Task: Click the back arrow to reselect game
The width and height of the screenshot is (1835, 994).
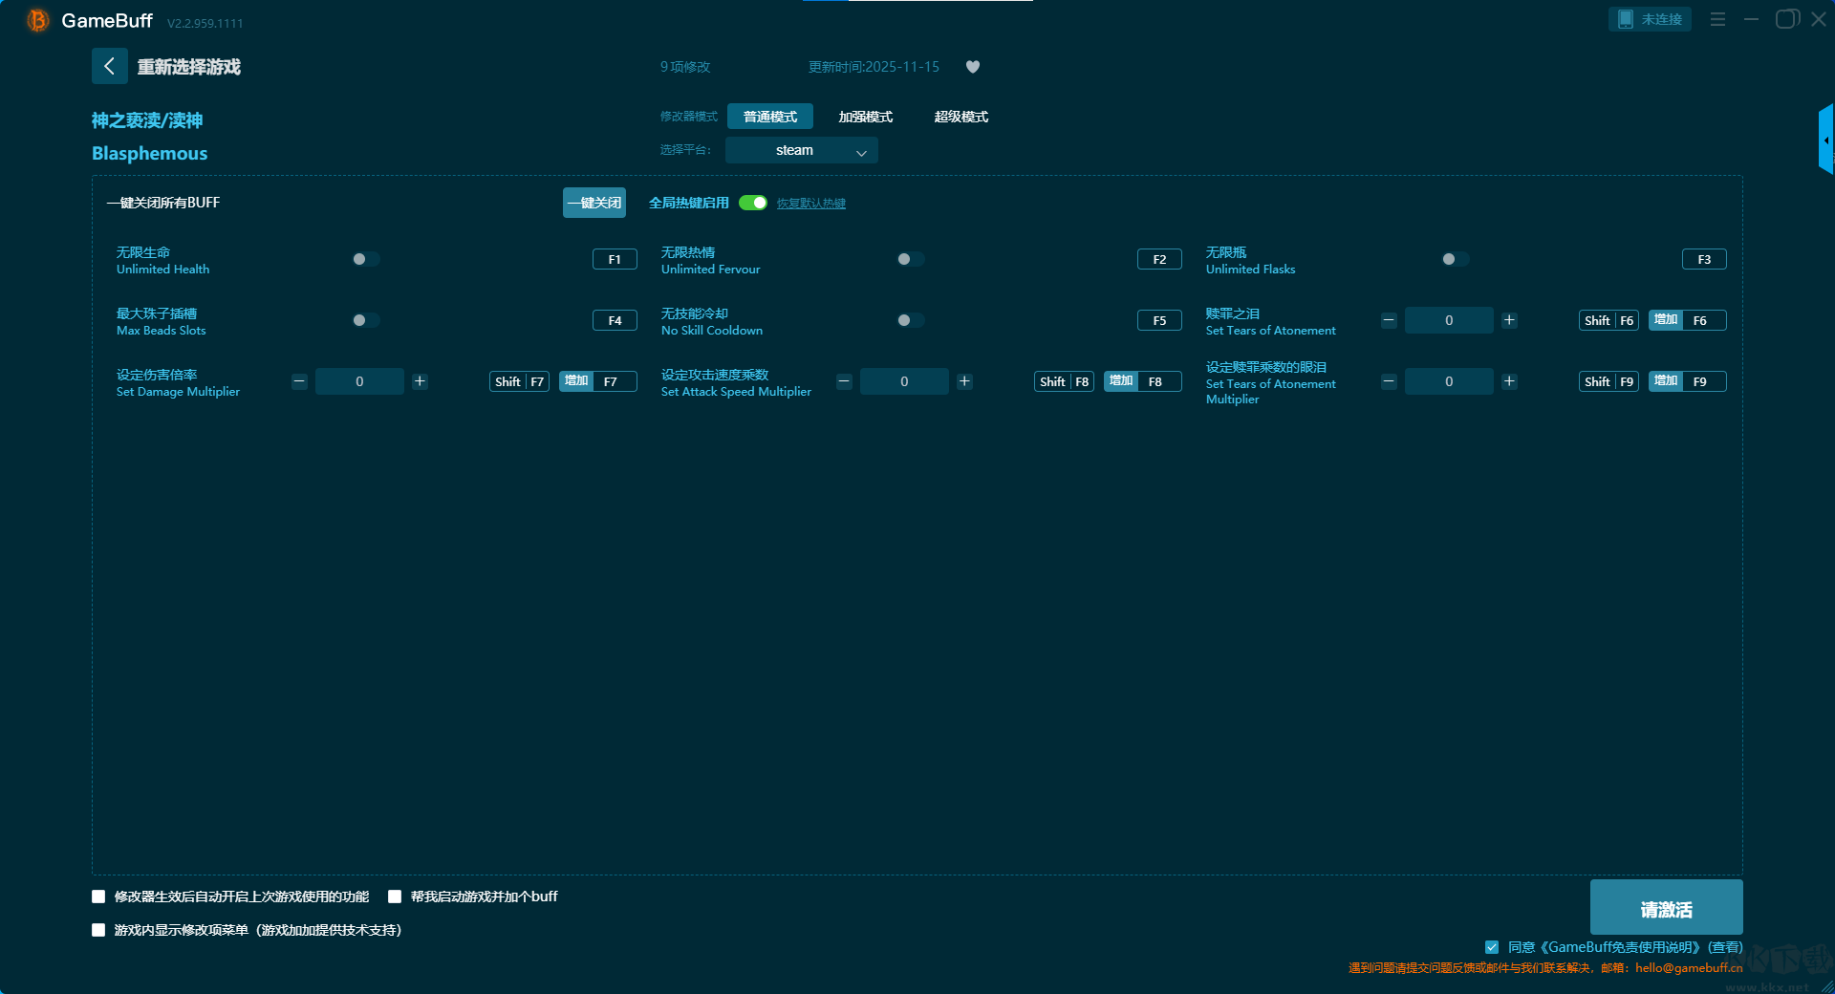Action: tap(109, 66)
